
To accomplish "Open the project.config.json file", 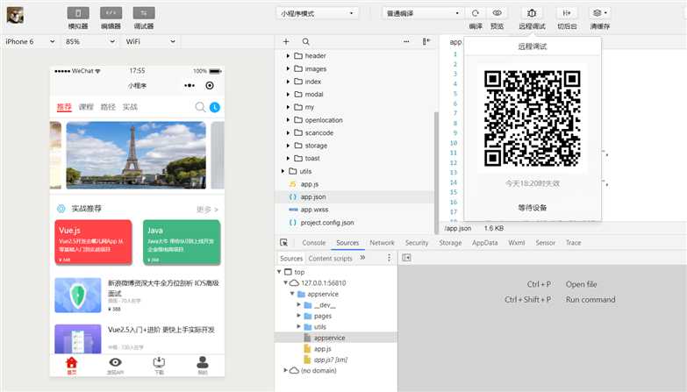I will click(327, 223).
